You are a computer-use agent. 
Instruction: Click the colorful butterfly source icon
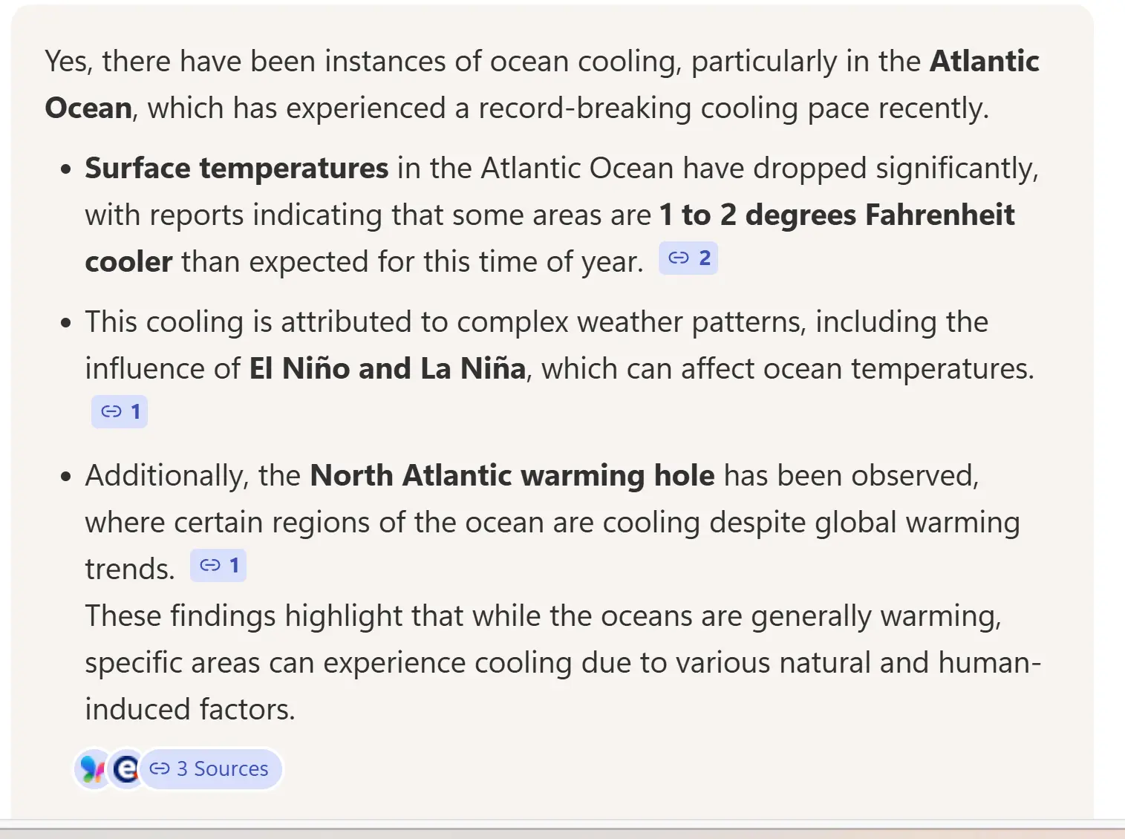(x=92, y=768)
